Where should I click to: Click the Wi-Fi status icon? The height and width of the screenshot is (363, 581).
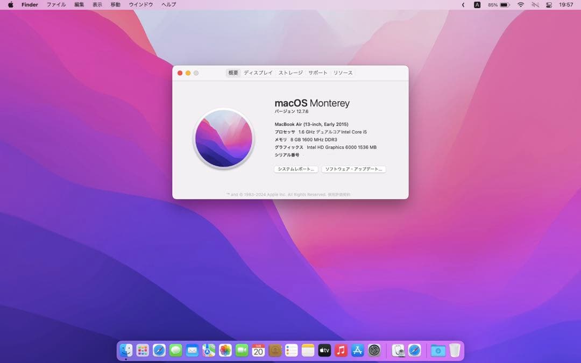(x=521, y=4)
